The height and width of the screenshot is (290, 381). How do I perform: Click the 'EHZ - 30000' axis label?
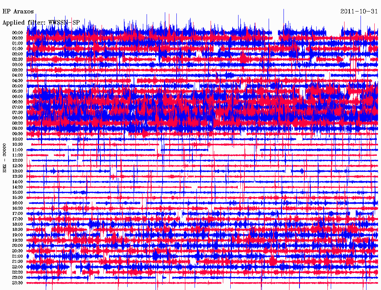4,158
